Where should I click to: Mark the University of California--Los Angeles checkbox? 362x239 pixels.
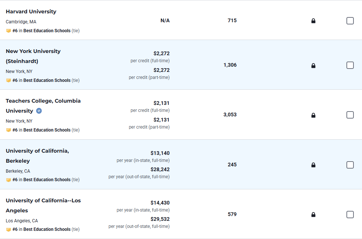tap(350, 215)
